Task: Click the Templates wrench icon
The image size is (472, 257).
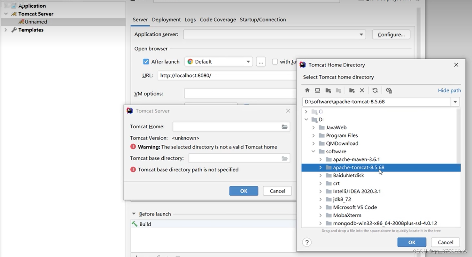Action: pos(14,30)
